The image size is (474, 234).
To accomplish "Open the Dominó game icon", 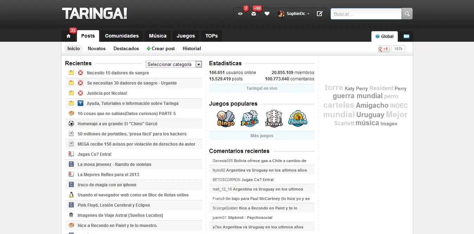I will click(x=274, y=119).
